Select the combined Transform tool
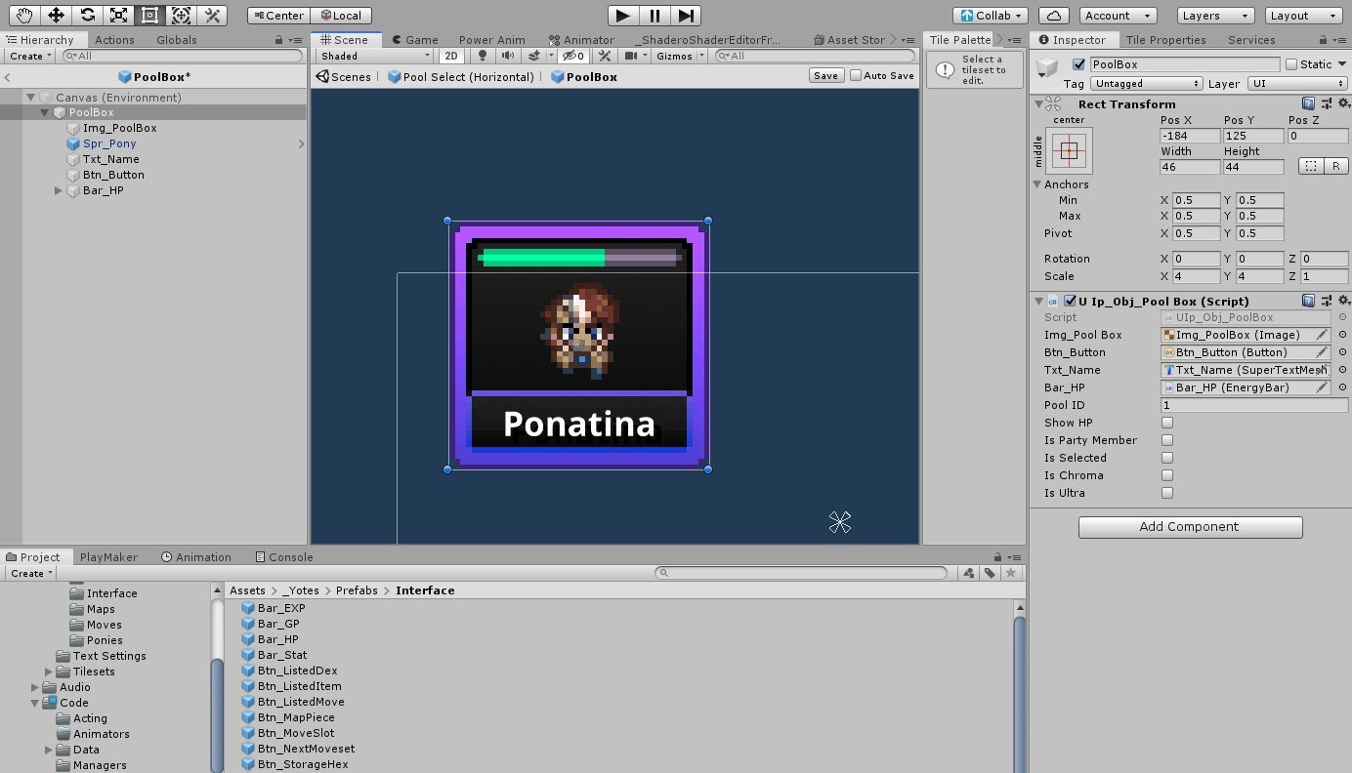This screenshot has width=1352, height=773. tap(181, 15)
